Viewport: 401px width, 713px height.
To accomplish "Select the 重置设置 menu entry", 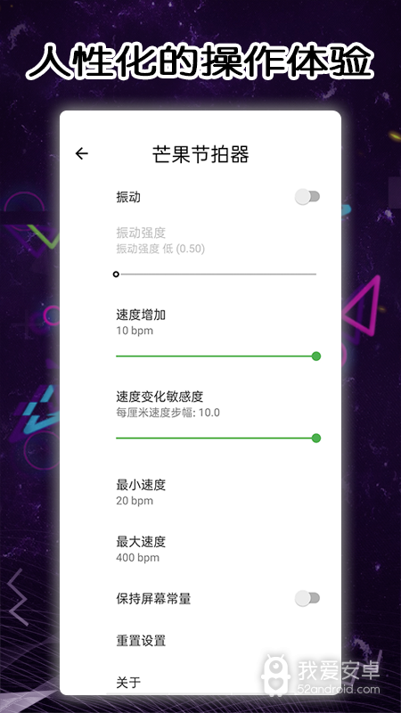I will 200,641.
